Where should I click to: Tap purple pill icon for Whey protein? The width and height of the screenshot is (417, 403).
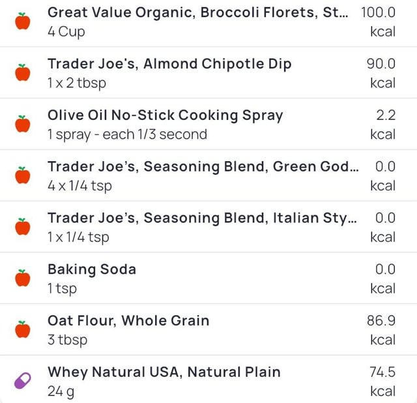pyautogui.click(x=23, y=381)
